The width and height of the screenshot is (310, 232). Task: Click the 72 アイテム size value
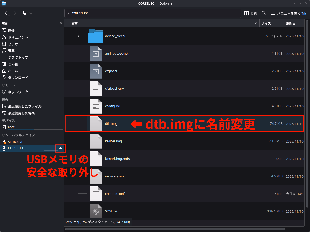274,36
